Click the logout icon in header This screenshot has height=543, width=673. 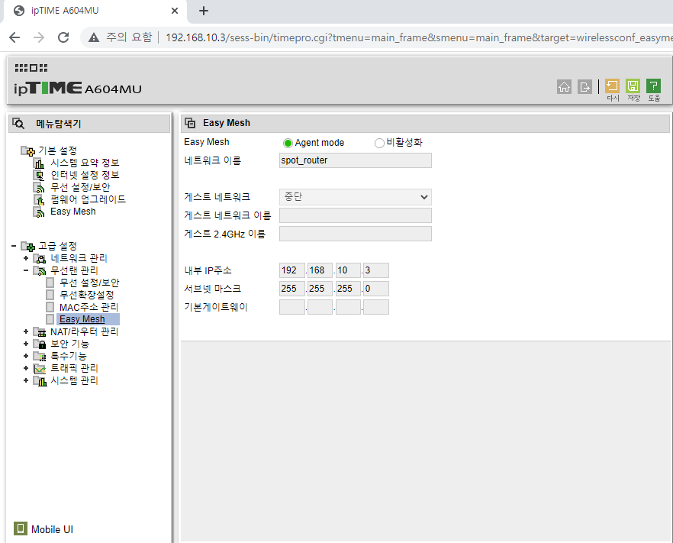click(x=584, y=87)
